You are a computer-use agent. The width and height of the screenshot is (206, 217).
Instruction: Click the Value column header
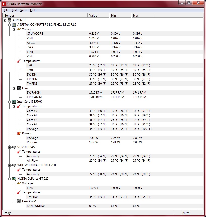[x=98, y=16]
